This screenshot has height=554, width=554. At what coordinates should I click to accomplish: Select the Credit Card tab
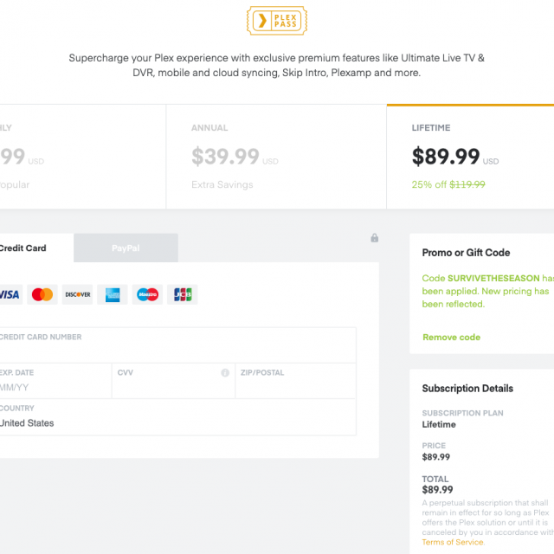pos(26,248)
